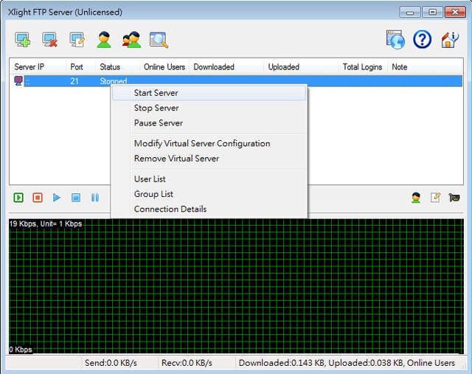Open the blue question mark Help icon
The height and width of the screenshot is (374, 472).
point(422,39)
